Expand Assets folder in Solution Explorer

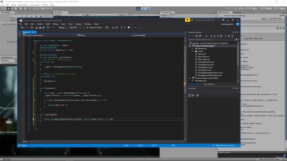(x=192, y=51)
